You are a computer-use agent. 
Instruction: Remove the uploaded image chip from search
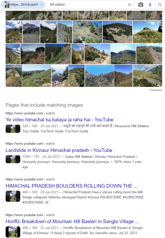(42, 5)
